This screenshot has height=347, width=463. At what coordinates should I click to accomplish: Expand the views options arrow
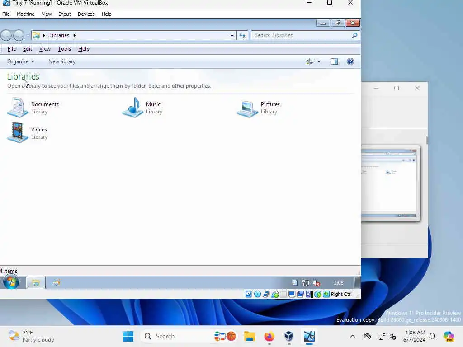click(x=319, y=61)
